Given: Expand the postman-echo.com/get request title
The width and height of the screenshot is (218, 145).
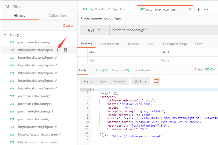Looking at the screenshot, I should pos(82,18).
